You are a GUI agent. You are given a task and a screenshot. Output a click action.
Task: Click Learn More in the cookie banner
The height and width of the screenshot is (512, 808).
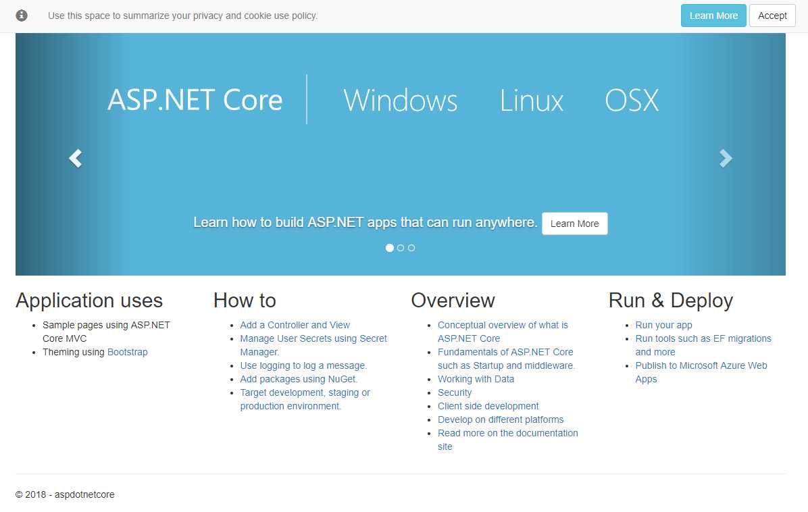click(713, 16)
